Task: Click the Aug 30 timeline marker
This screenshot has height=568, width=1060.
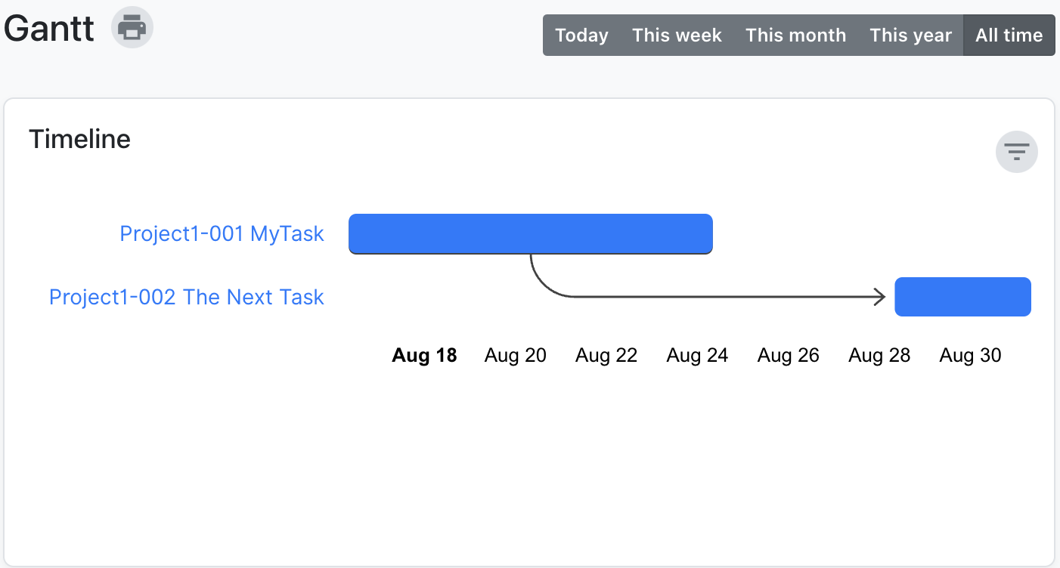Action: (970, 355)
